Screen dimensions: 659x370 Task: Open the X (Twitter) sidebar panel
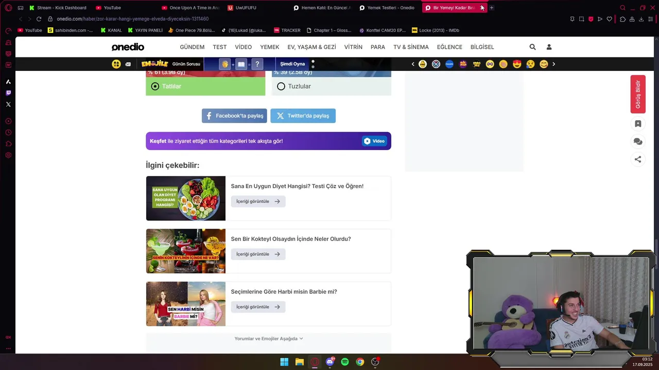(8, 104)
